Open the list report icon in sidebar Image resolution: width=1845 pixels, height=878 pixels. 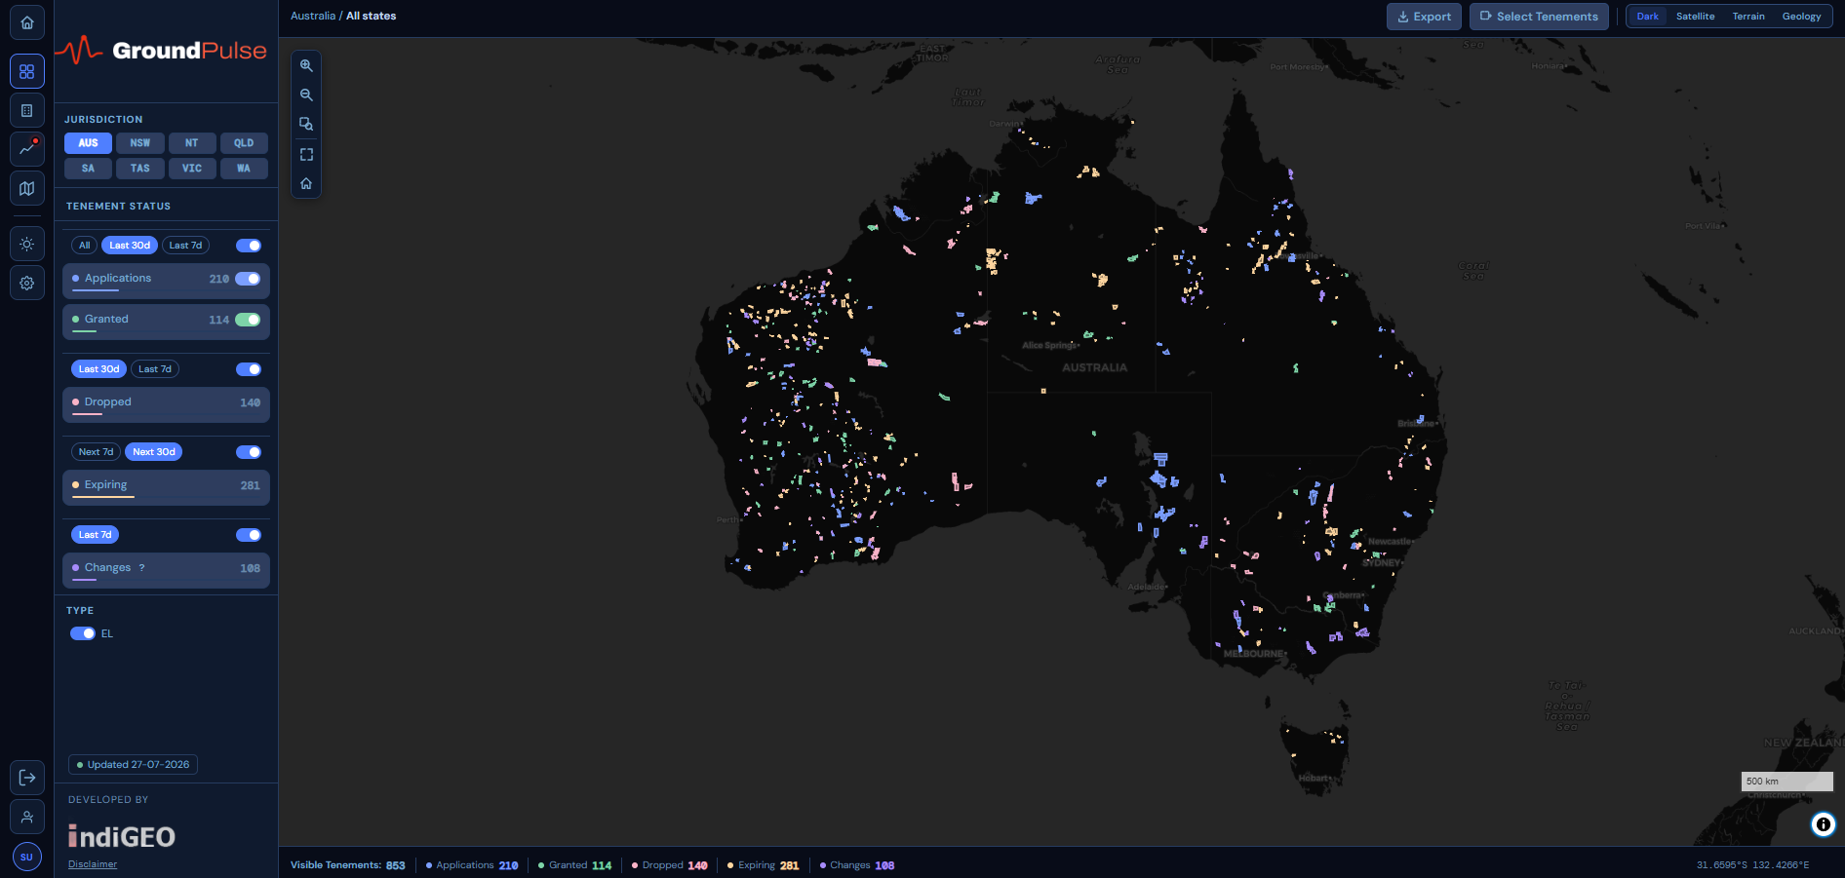point(27,110)
